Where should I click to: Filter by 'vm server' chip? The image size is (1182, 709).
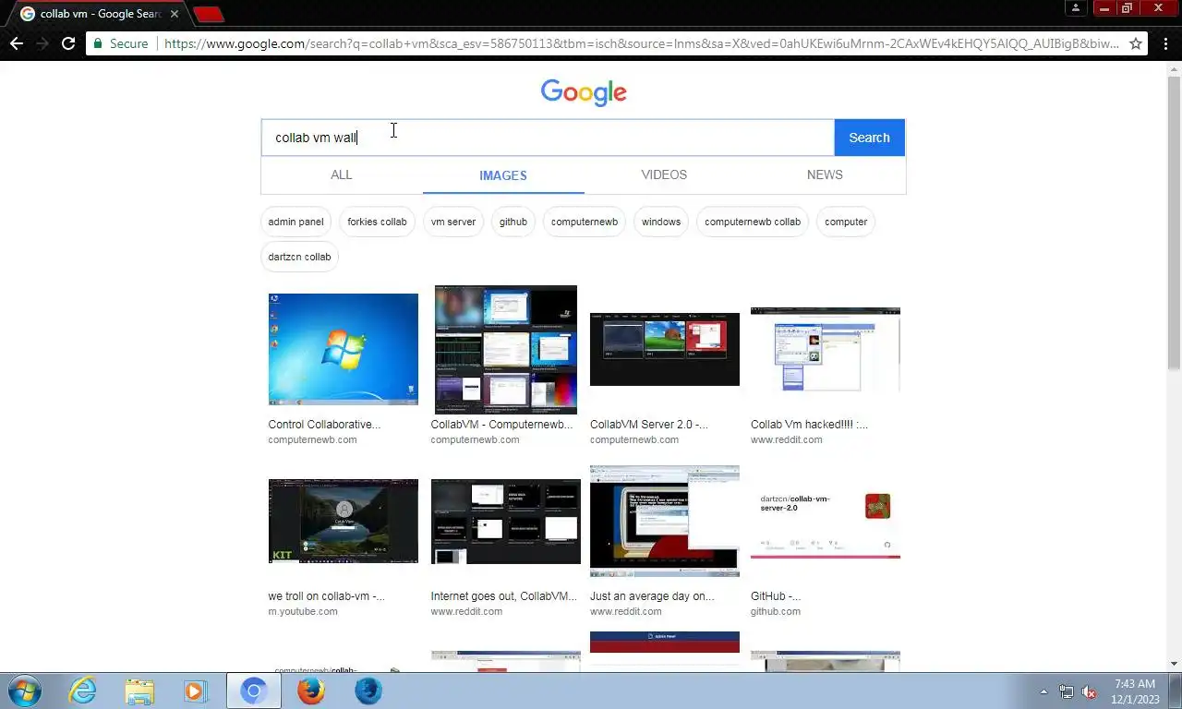tap(453, 222)
